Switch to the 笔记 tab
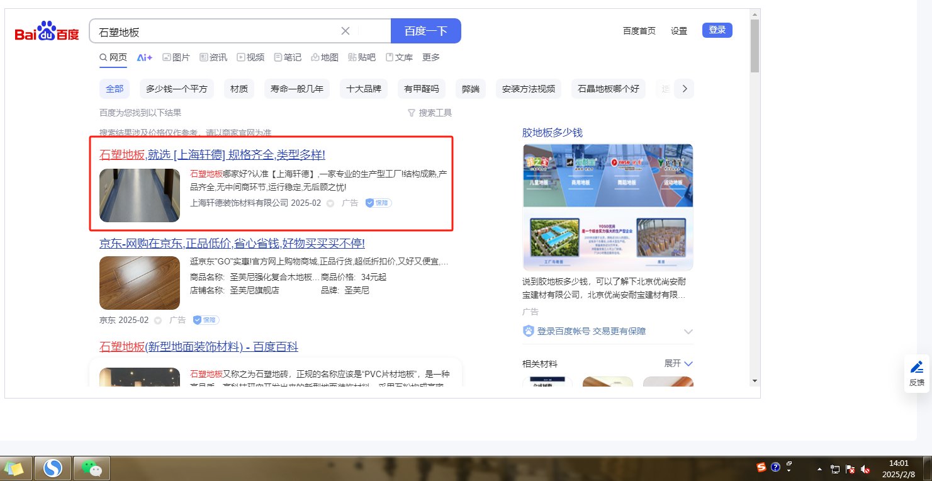 pyautogui.click(x=288, y=57)
